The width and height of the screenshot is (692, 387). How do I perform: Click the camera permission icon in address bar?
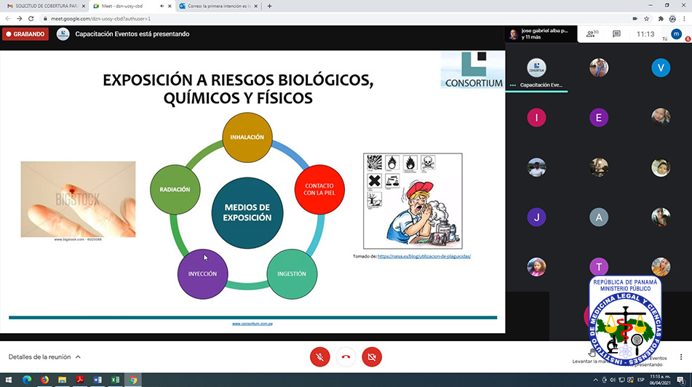(635, 18)
